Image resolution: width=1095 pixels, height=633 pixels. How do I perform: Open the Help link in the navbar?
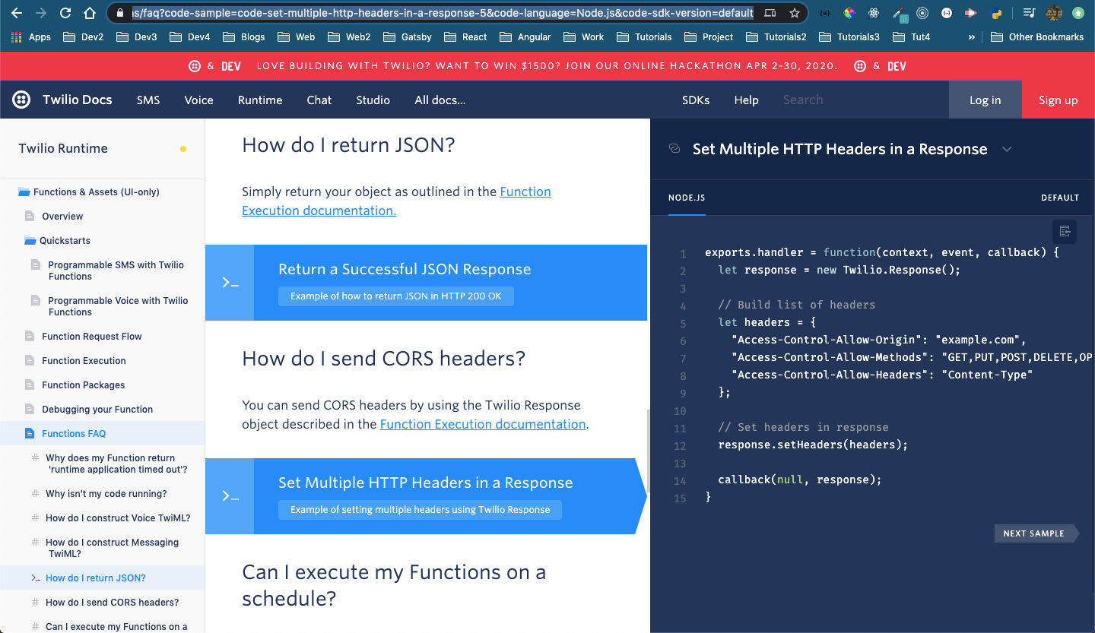coord(746,100)
